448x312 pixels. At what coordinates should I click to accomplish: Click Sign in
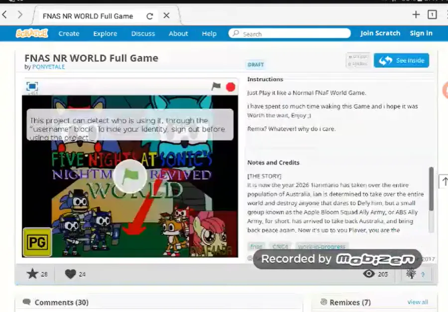click(x=421, y=33)
